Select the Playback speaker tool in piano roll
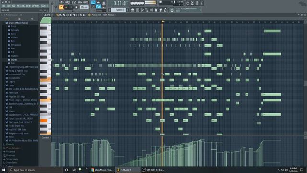This screenshot has width=307, height=173. pyautogui.click(x=84, y=15)
